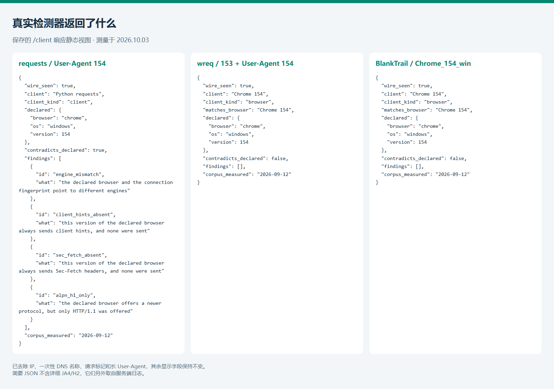Select heading "BlankTrail / Chrome_154_win"
This screenshot has height=389, width=554.
pos(423,63)
